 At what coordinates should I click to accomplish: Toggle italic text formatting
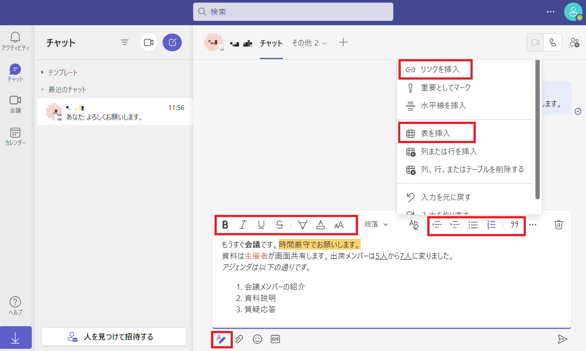pos(243,225)
